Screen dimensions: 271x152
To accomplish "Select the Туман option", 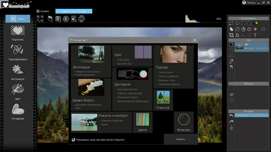I will coord(105,125).
